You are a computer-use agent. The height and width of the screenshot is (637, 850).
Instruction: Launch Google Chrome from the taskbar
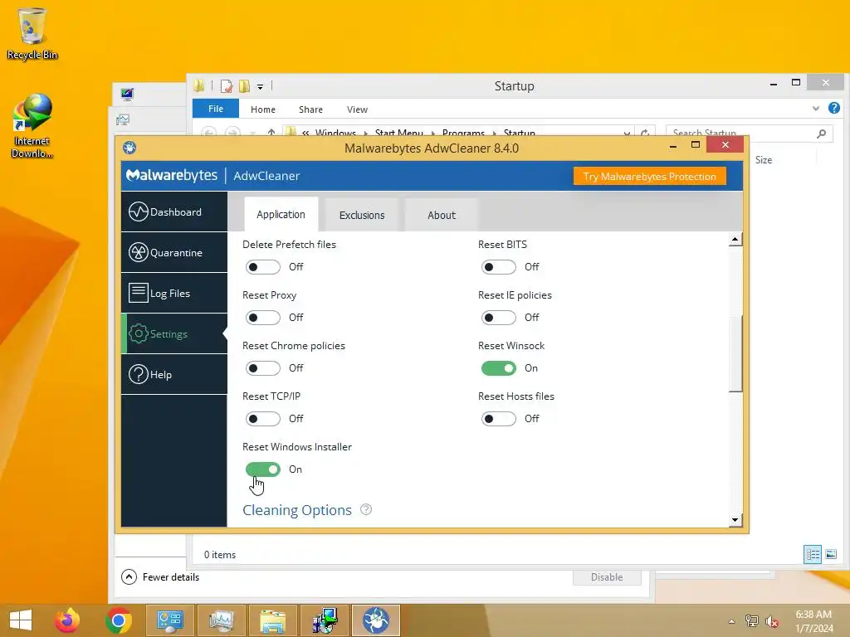[119, 620]
